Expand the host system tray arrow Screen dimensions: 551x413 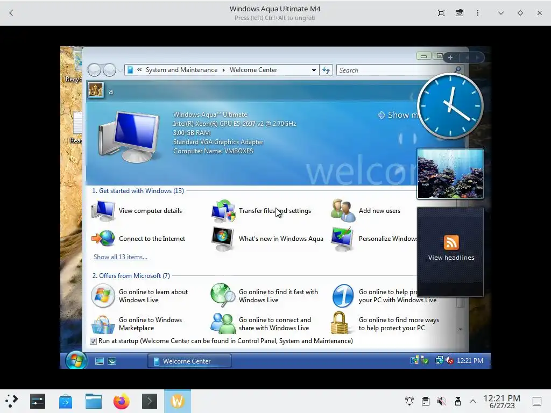(x=473, y=401)
